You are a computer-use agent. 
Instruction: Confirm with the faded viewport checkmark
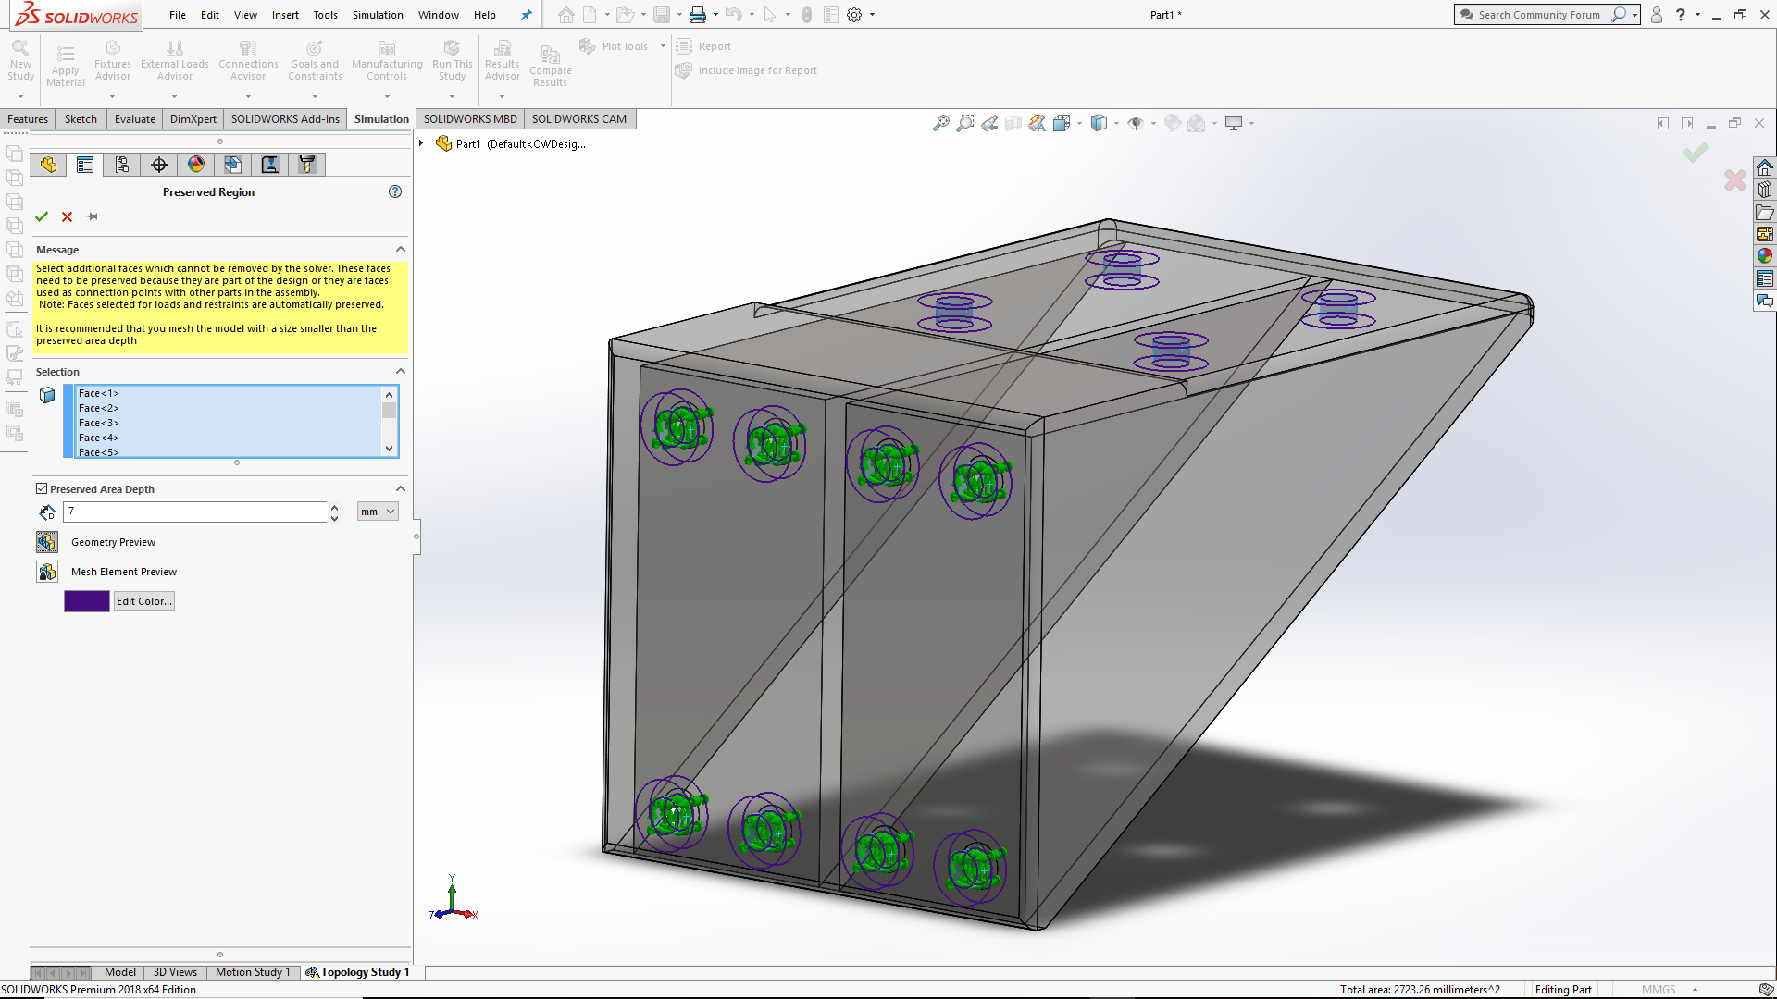pos(1696,153)
